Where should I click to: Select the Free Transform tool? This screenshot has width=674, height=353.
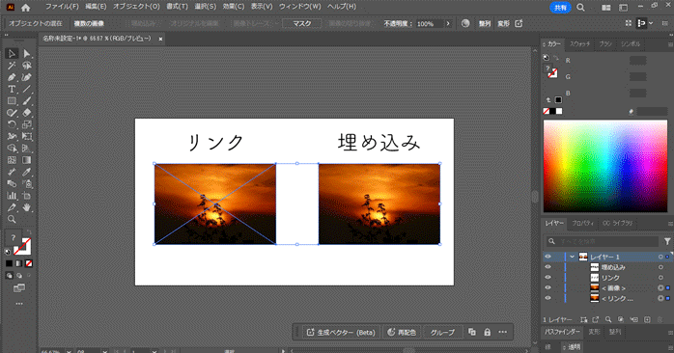point(27,136)
